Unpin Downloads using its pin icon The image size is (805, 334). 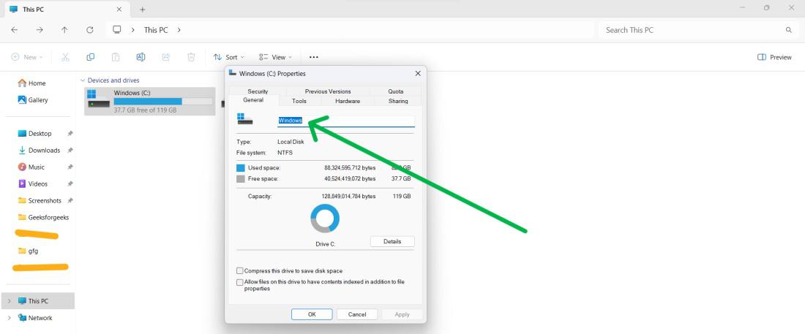click(70, 151)
